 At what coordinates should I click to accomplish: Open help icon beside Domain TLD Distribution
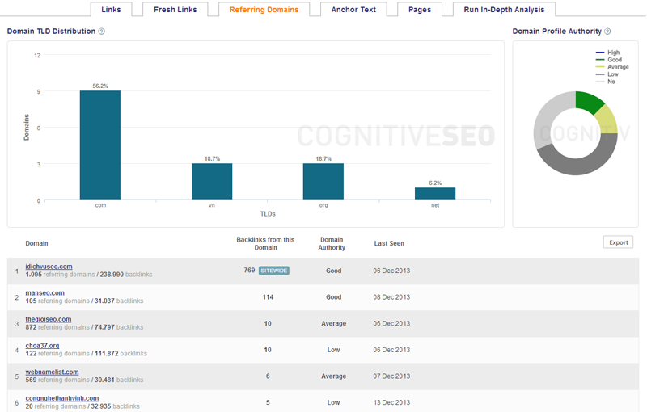pyautogui.click(x=102, y=32)
